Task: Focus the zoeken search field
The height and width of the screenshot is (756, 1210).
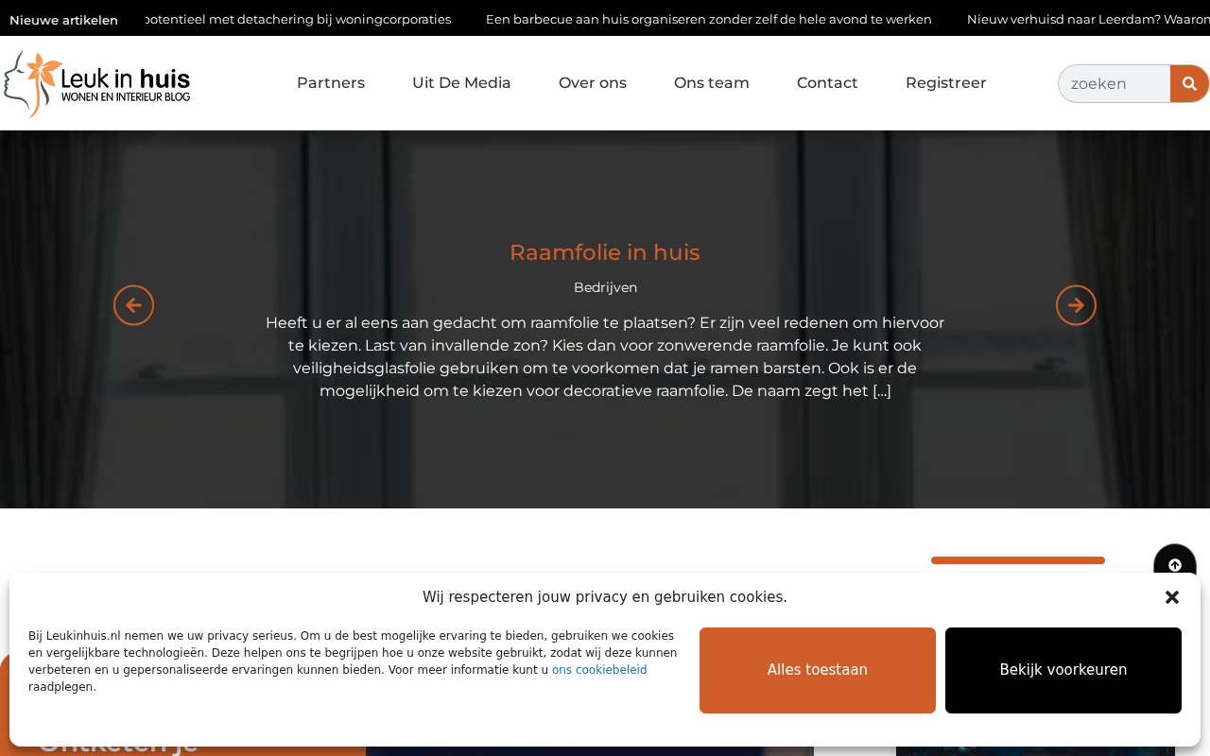Action: point(1115,83)
